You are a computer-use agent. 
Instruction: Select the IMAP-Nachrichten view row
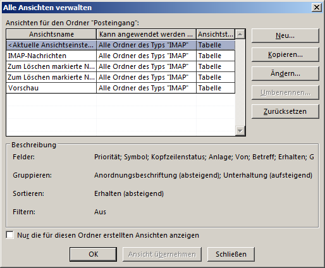click(x=121, y=56)
